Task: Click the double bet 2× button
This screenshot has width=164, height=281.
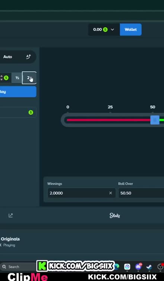Action: 29,78
